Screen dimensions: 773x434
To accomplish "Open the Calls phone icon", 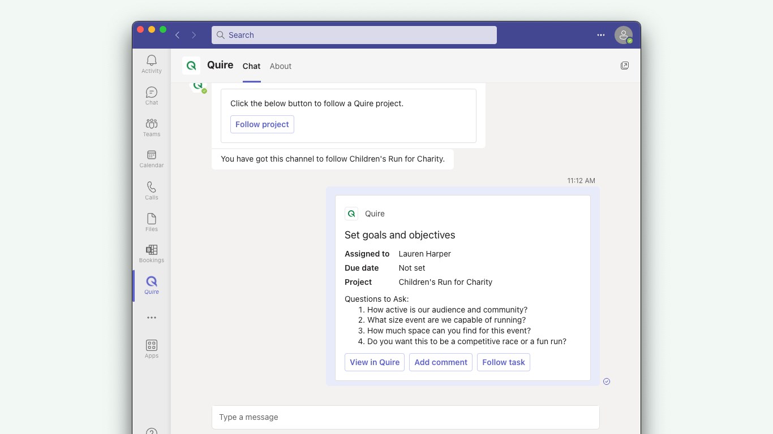I will point(151,190).
